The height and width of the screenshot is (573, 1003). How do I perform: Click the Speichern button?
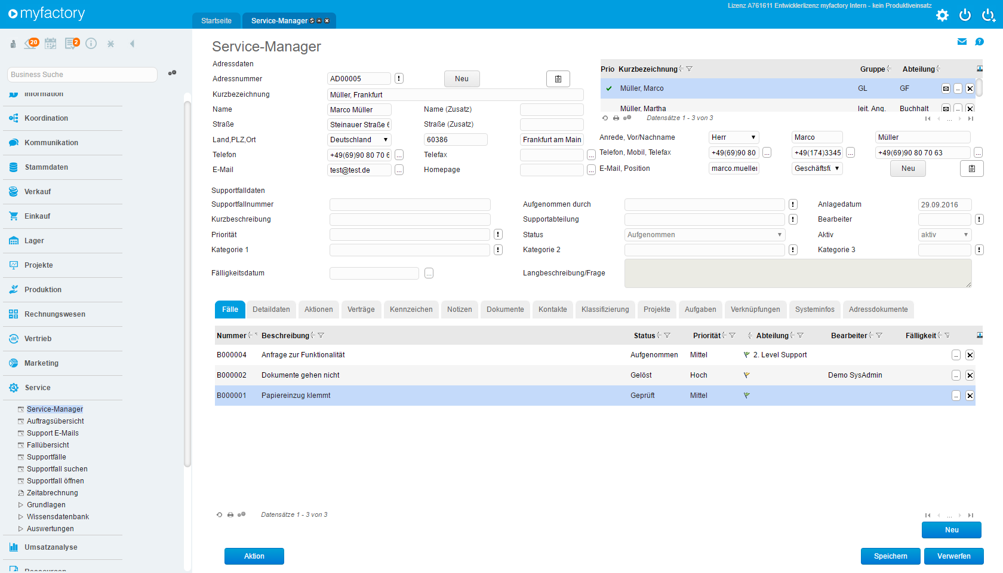890,556
